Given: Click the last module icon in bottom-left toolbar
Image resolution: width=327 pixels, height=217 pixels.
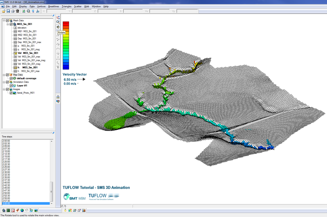Looking at the screenshot, I should [36, 210].
